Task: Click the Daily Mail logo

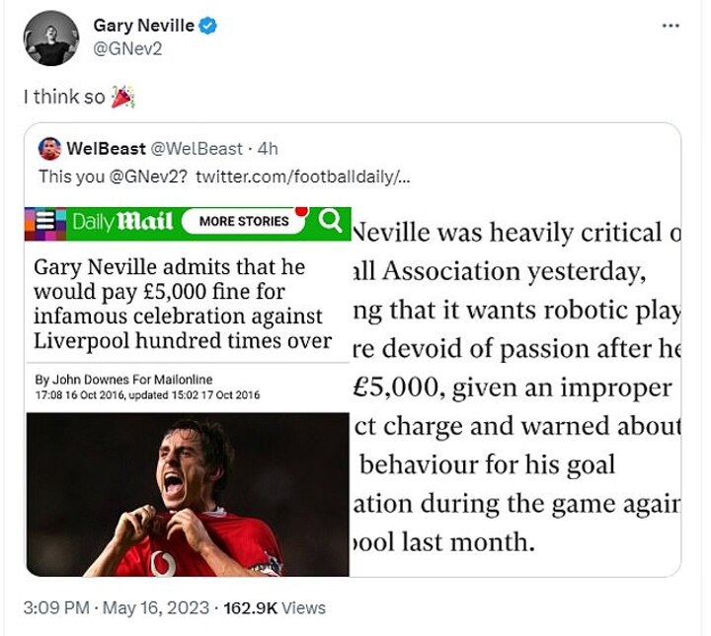Action: coord(121,222)
